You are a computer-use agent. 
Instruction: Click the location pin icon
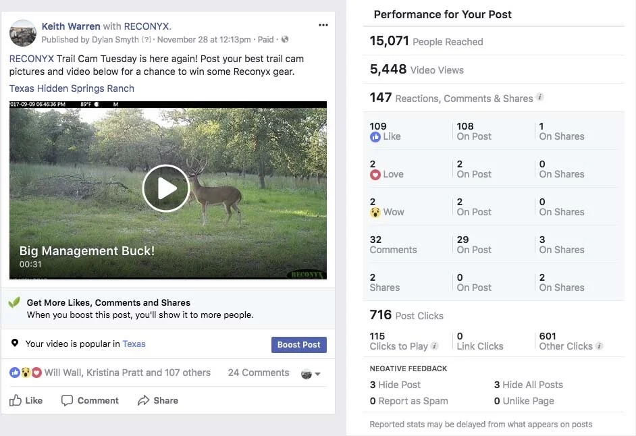tap(15, 343)
